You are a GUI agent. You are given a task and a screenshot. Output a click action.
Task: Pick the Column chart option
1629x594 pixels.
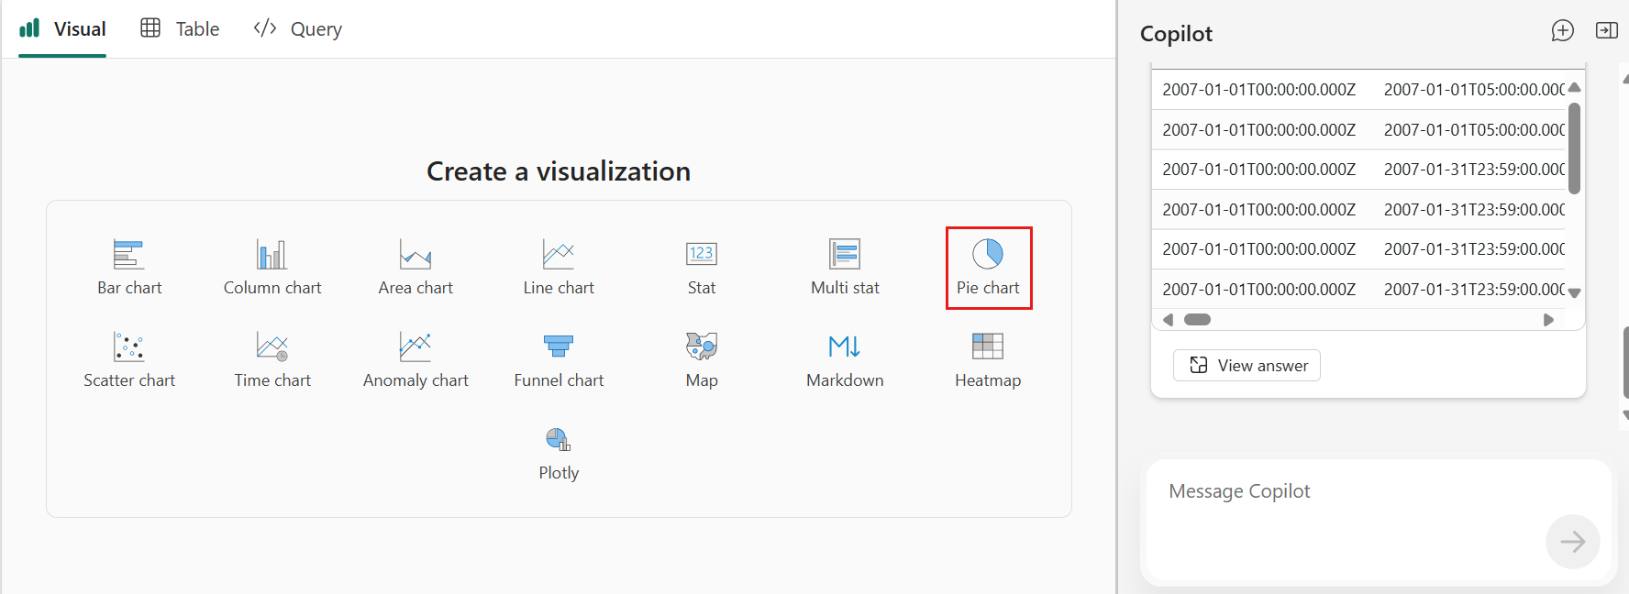pos(272,268)
